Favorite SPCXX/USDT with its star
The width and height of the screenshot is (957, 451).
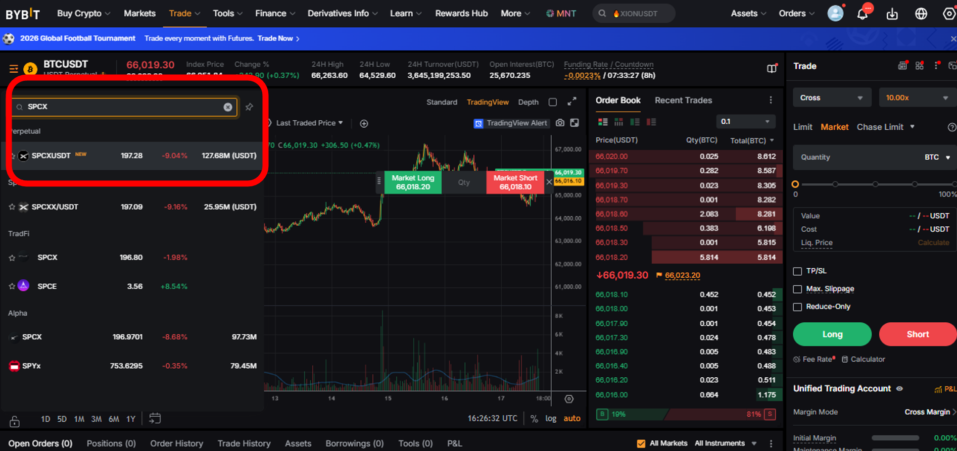12,207
